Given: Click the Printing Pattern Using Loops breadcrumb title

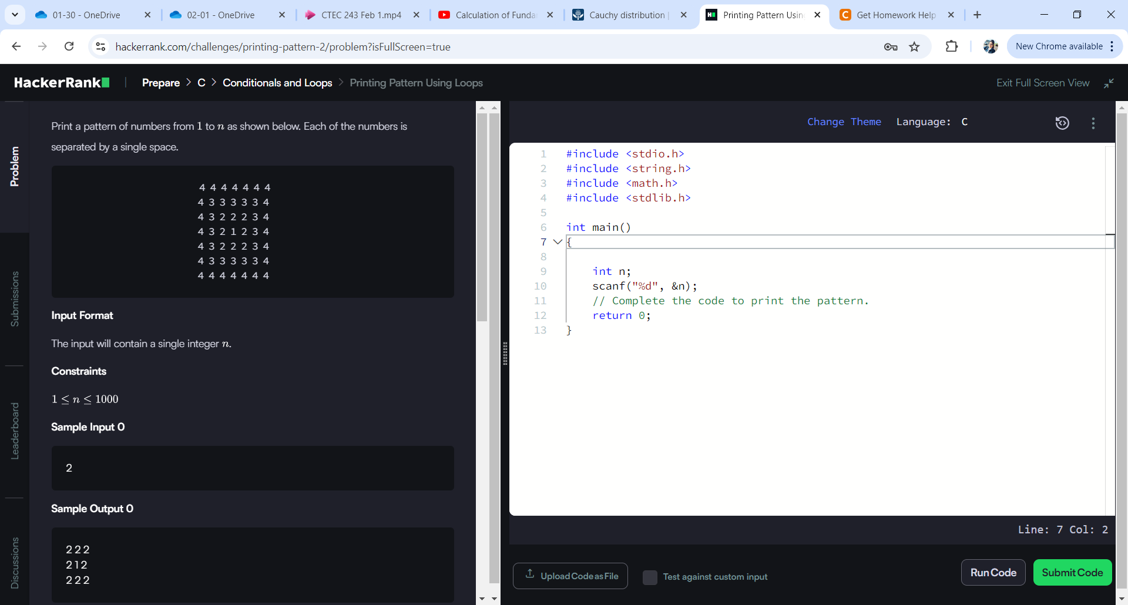Looking at the screenshot, I should (x=417, y=83).
